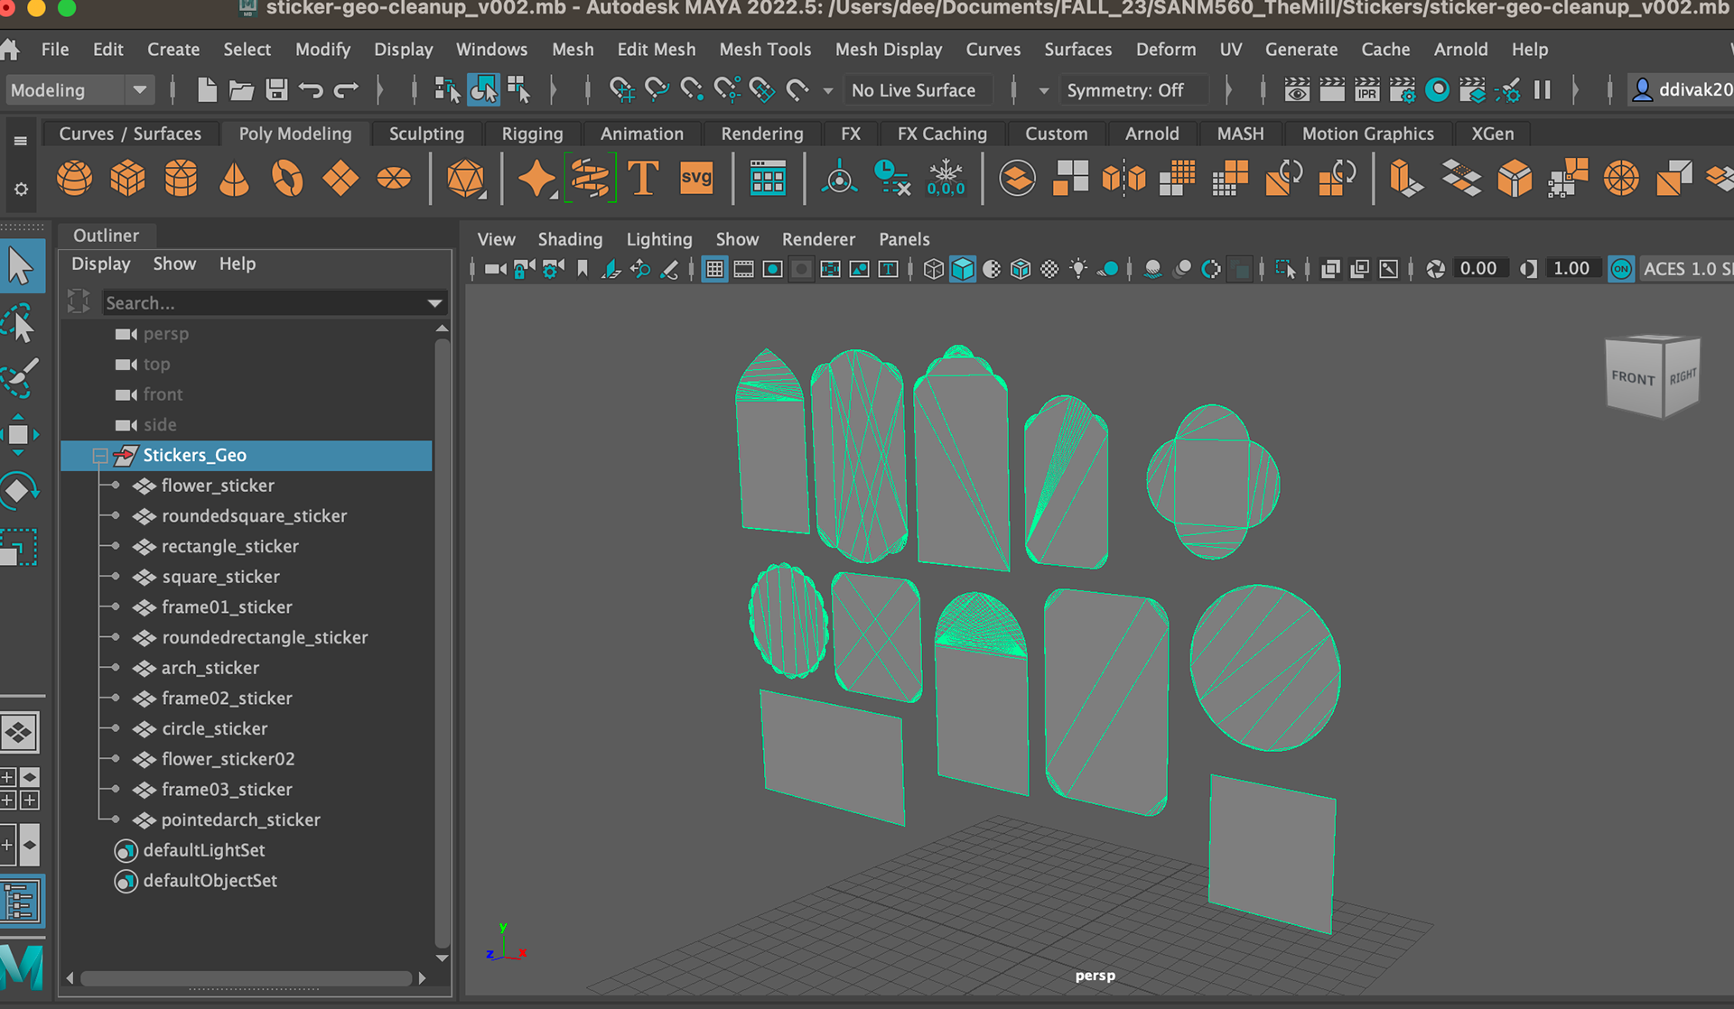Toggle the ACES color management ON button

pyautogui.click(x=1621, y=269)
